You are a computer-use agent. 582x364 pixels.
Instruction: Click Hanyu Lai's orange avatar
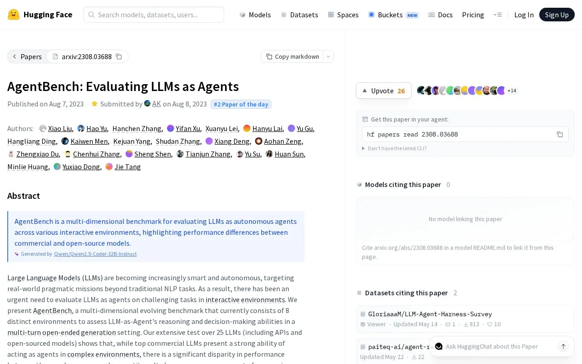click(x=247, y=128)
